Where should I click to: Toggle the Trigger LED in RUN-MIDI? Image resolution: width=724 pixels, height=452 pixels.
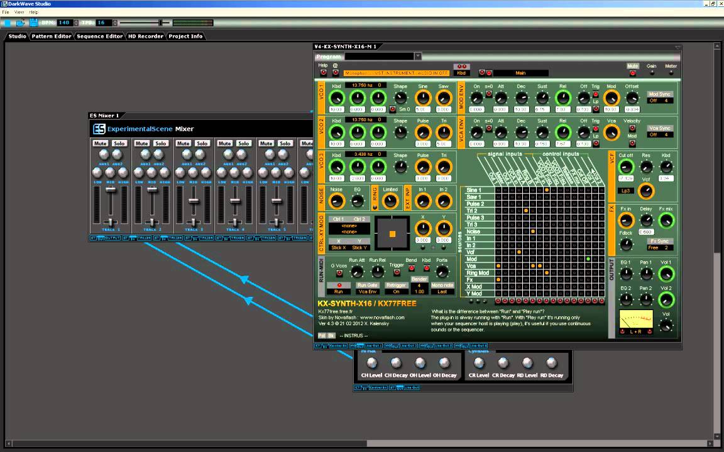[397, 272]
